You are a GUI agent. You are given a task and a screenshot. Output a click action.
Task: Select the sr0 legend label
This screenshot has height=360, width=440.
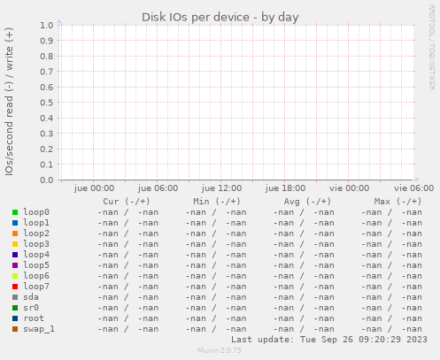tap(31, 308)
